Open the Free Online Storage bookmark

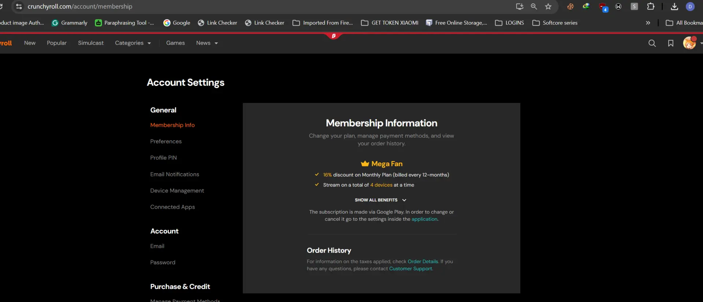[456, 23]
